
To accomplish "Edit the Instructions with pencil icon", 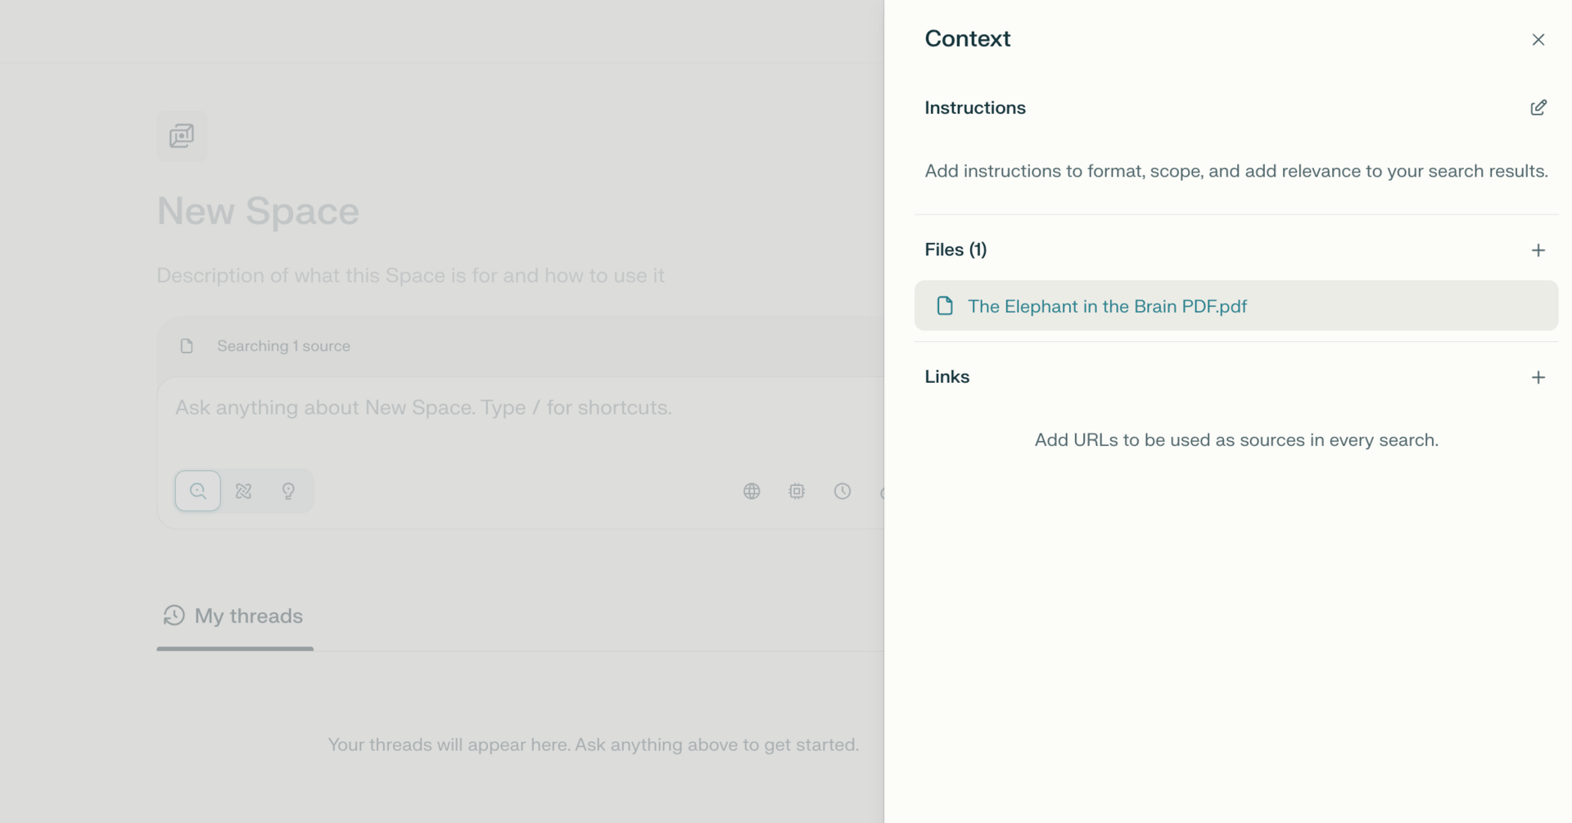I will point(1538,108).
